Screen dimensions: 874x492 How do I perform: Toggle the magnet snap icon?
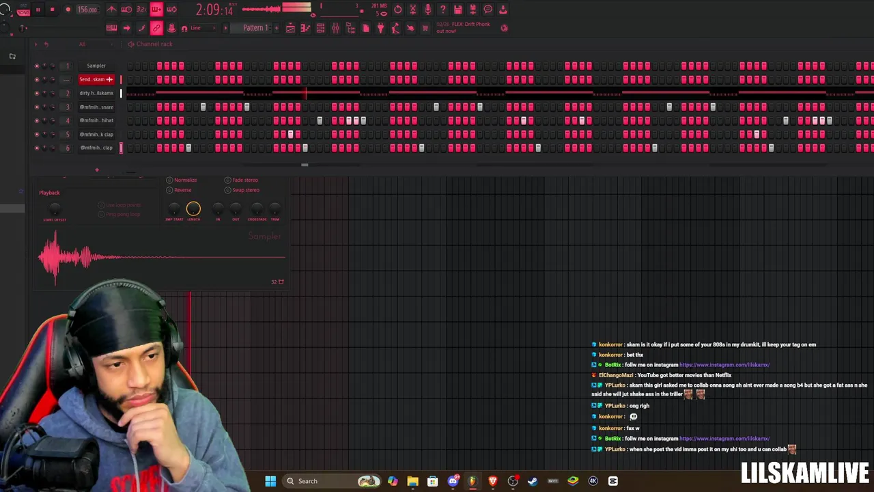(184, 28)
